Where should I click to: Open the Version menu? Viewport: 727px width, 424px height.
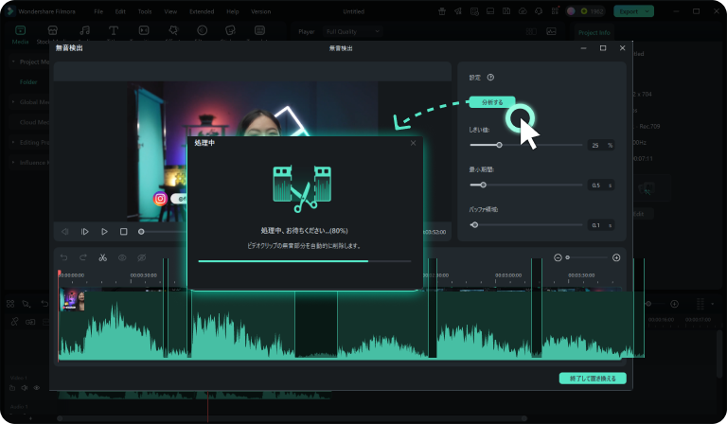260,11
